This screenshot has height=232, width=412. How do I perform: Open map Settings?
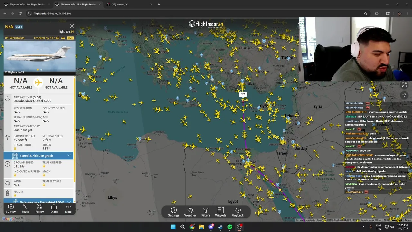(173, 212)
